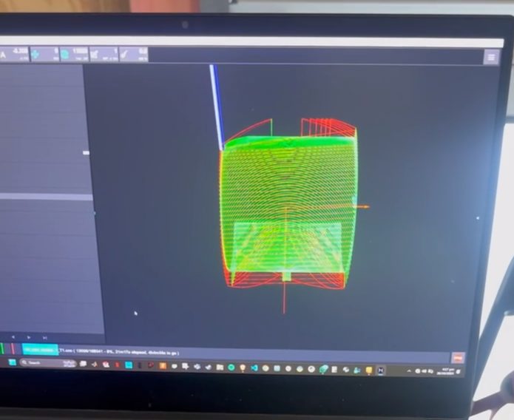Show hidden system tray icons
The image size is (514, 420).
click(x=409, y=371)
